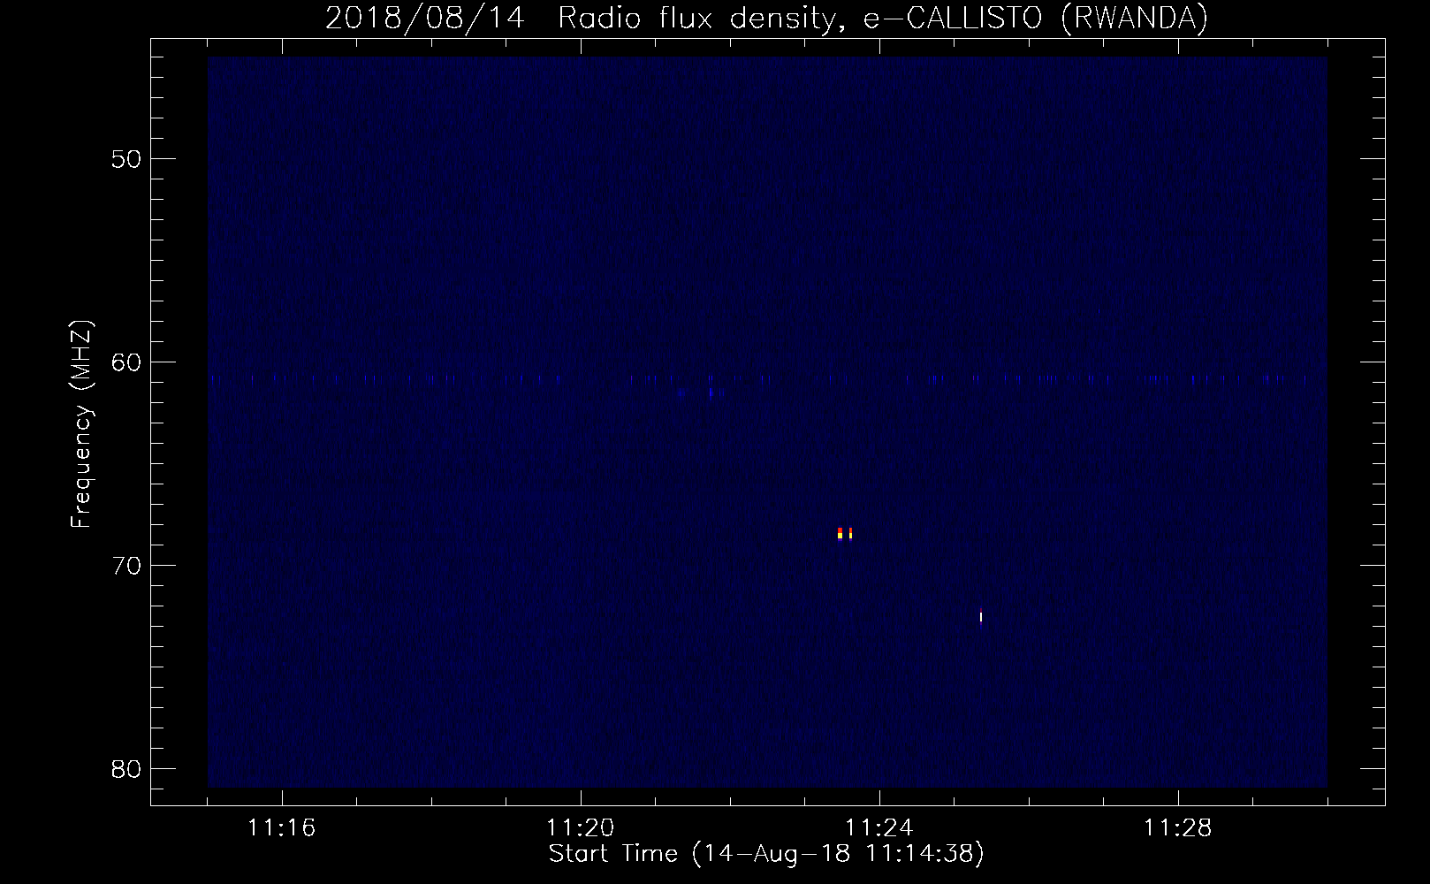Click the plot title "2018/08/14 Radio flux density, e-CALLISTO (RWANDA)"
This screenshot has height=884, width=1430.
[766, 18]
